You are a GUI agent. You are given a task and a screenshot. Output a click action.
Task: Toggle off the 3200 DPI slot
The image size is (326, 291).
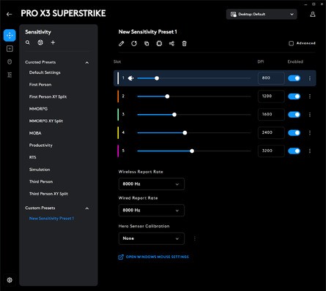tap(294, 151)
